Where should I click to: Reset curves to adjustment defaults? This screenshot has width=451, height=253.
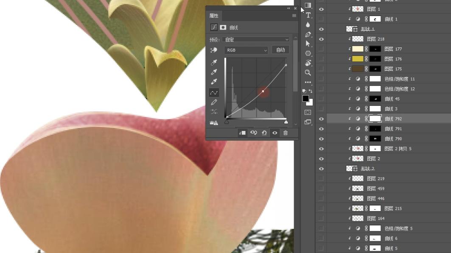(x=264, y=133)
